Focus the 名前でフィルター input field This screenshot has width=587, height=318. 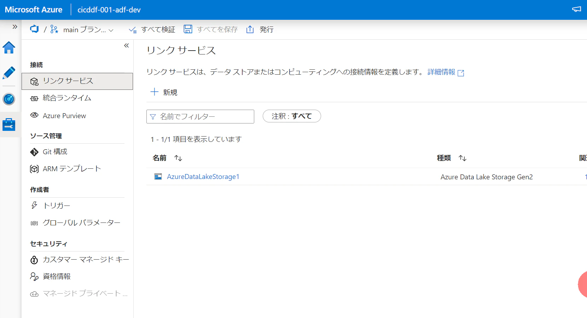200,116
